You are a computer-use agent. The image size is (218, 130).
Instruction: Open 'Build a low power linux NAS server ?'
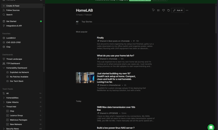pyautogui.click(x=116, y=128)
